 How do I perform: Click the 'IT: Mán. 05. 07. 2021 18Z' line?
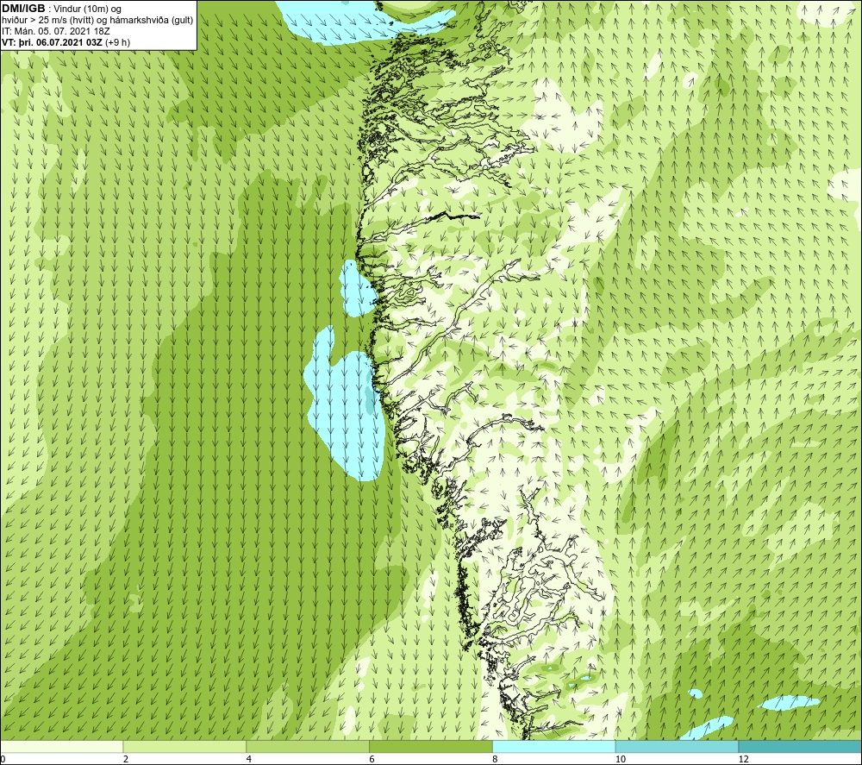[x=55, y=31]
